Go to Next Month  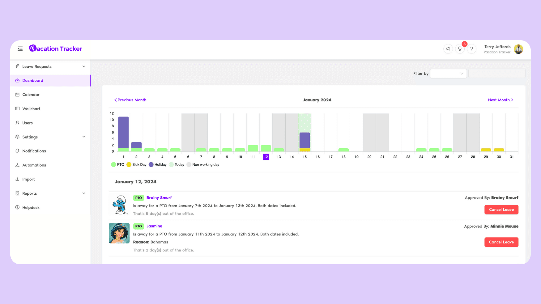(501, 100)
